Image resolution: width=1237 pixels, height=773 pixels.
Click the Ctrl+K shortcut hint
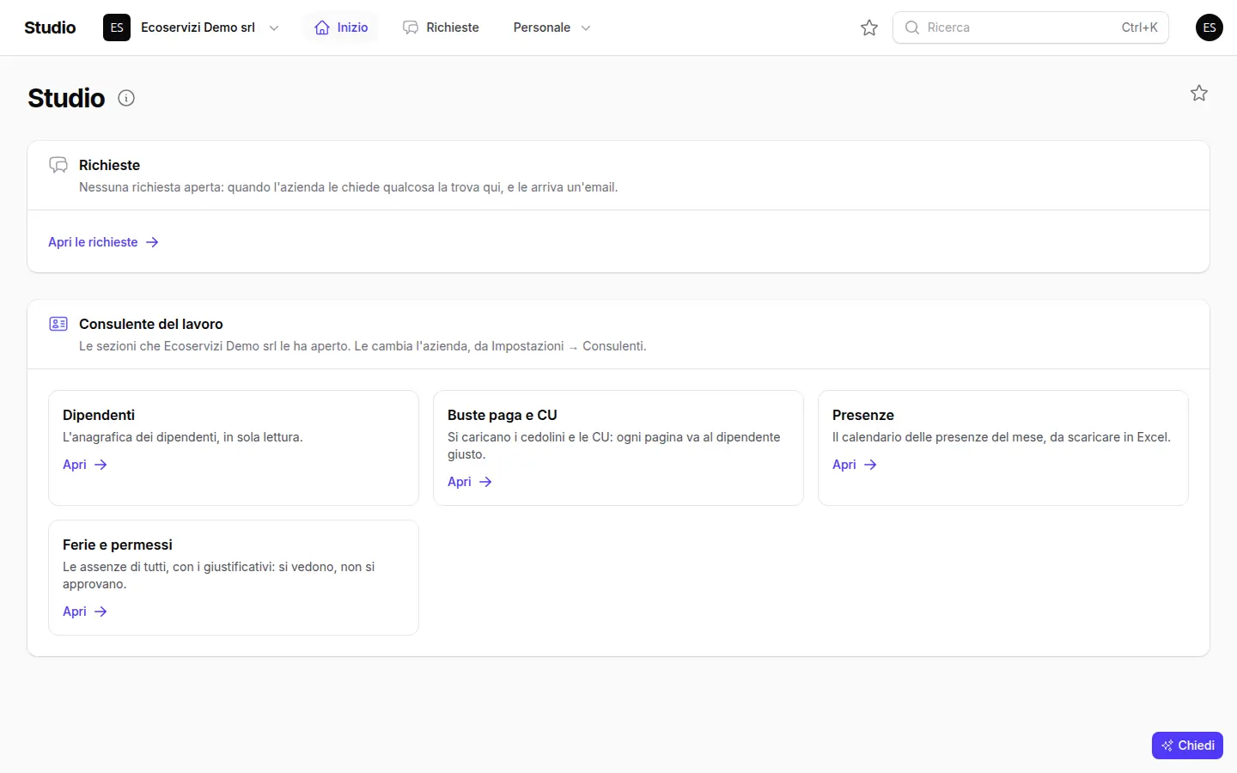(x=1139, y=27)
